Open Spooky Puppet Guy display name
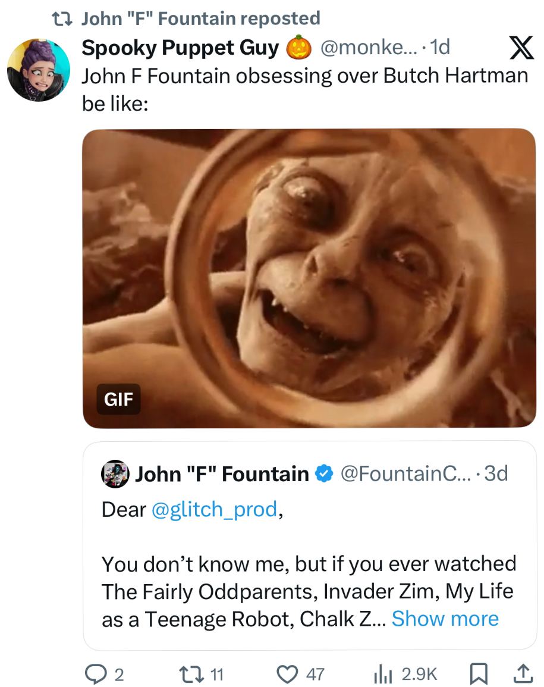The image size is (544, 687). pos(180,48)
